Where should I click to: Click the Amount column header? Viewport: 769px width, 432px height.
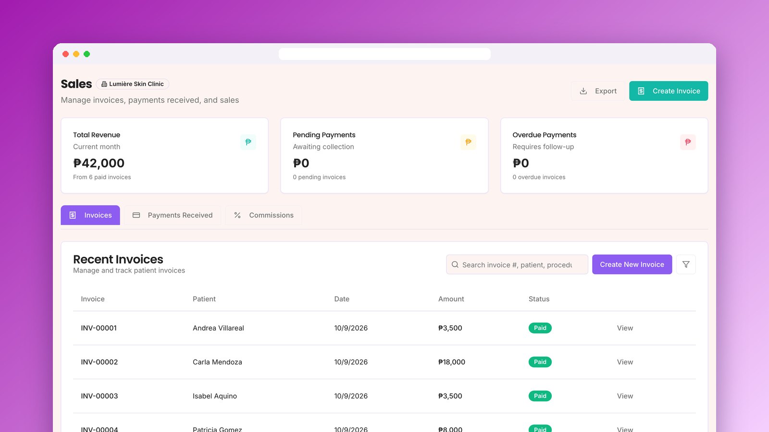point(451,299)
